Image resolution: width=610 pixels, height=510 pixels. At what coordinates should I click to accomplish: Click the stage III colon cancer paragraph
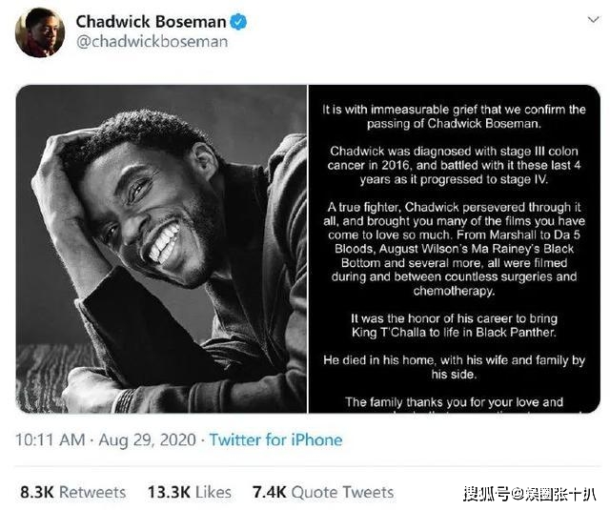(454, 165)
